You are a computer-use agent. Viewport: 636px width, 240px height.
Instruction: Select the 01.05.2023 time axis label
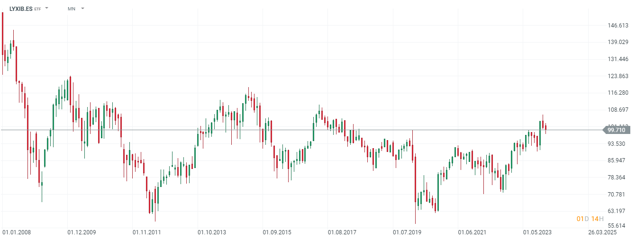click(537, 232)
